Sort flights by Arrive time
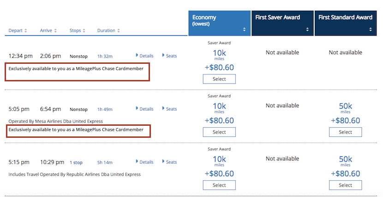Image resolution: width=383 pixels, height=197 pixels. click(x=48, y=31)
